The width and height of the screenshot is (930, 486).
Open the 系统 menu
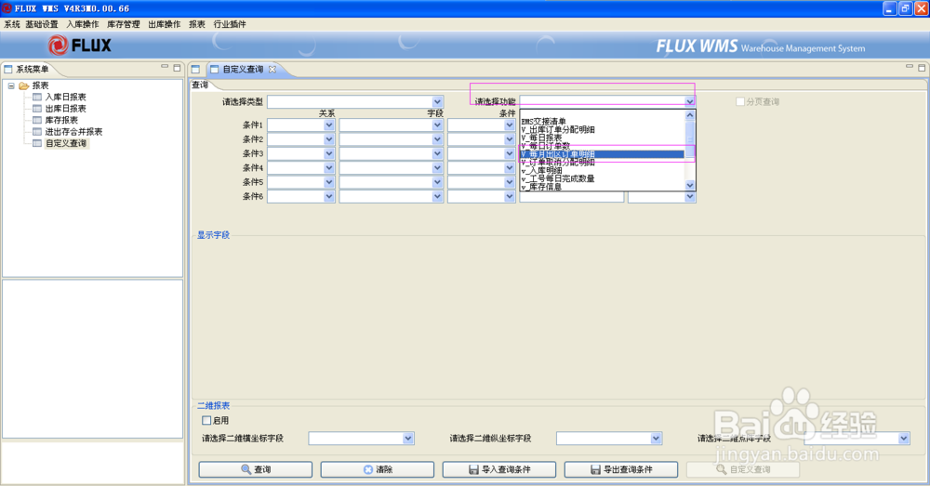point(12,24)
